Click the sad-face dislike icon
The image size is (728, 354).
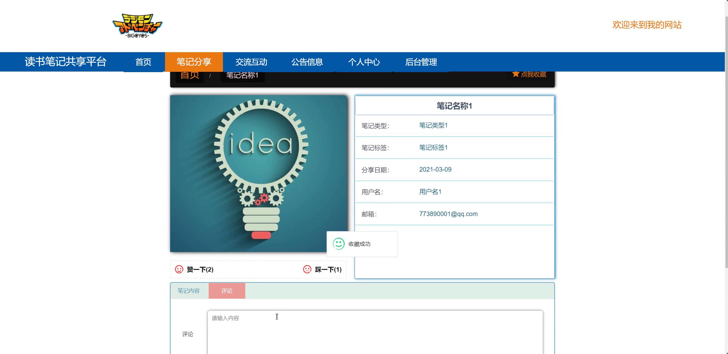tap(307, 269)
